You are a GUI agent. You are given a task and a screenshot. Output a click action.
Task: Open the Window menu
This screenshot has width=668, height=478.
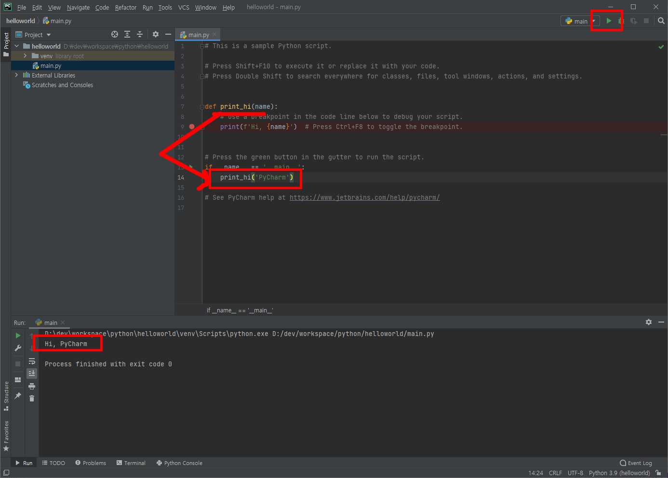pyautogui.click(x=206, y=7)
